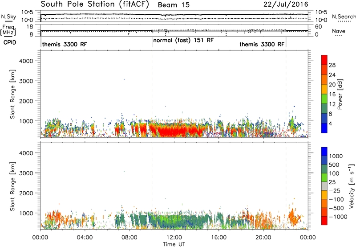The image size is (356, 247).
Task: Click 'normal (fast) 151 RF' CPID label
Action: 183,40
